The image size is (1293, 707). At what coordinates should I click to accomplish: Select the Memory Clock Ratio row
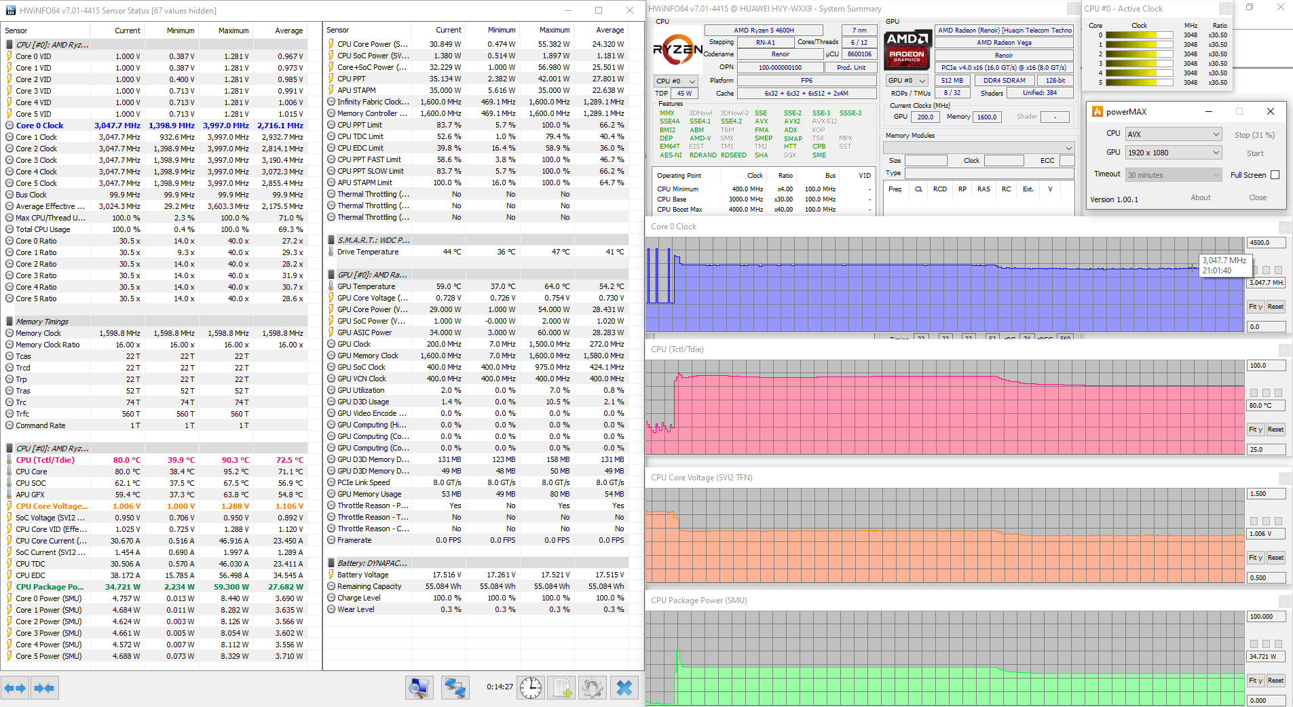coord(155,345)
